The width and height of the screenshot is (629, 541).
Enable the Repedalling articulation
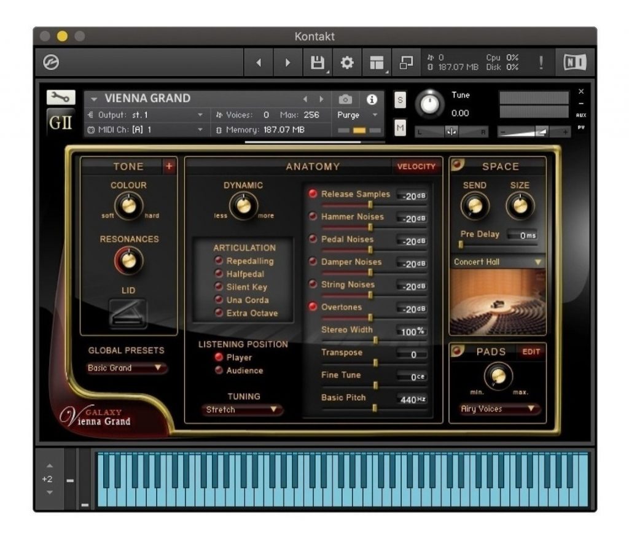[219, 260]
